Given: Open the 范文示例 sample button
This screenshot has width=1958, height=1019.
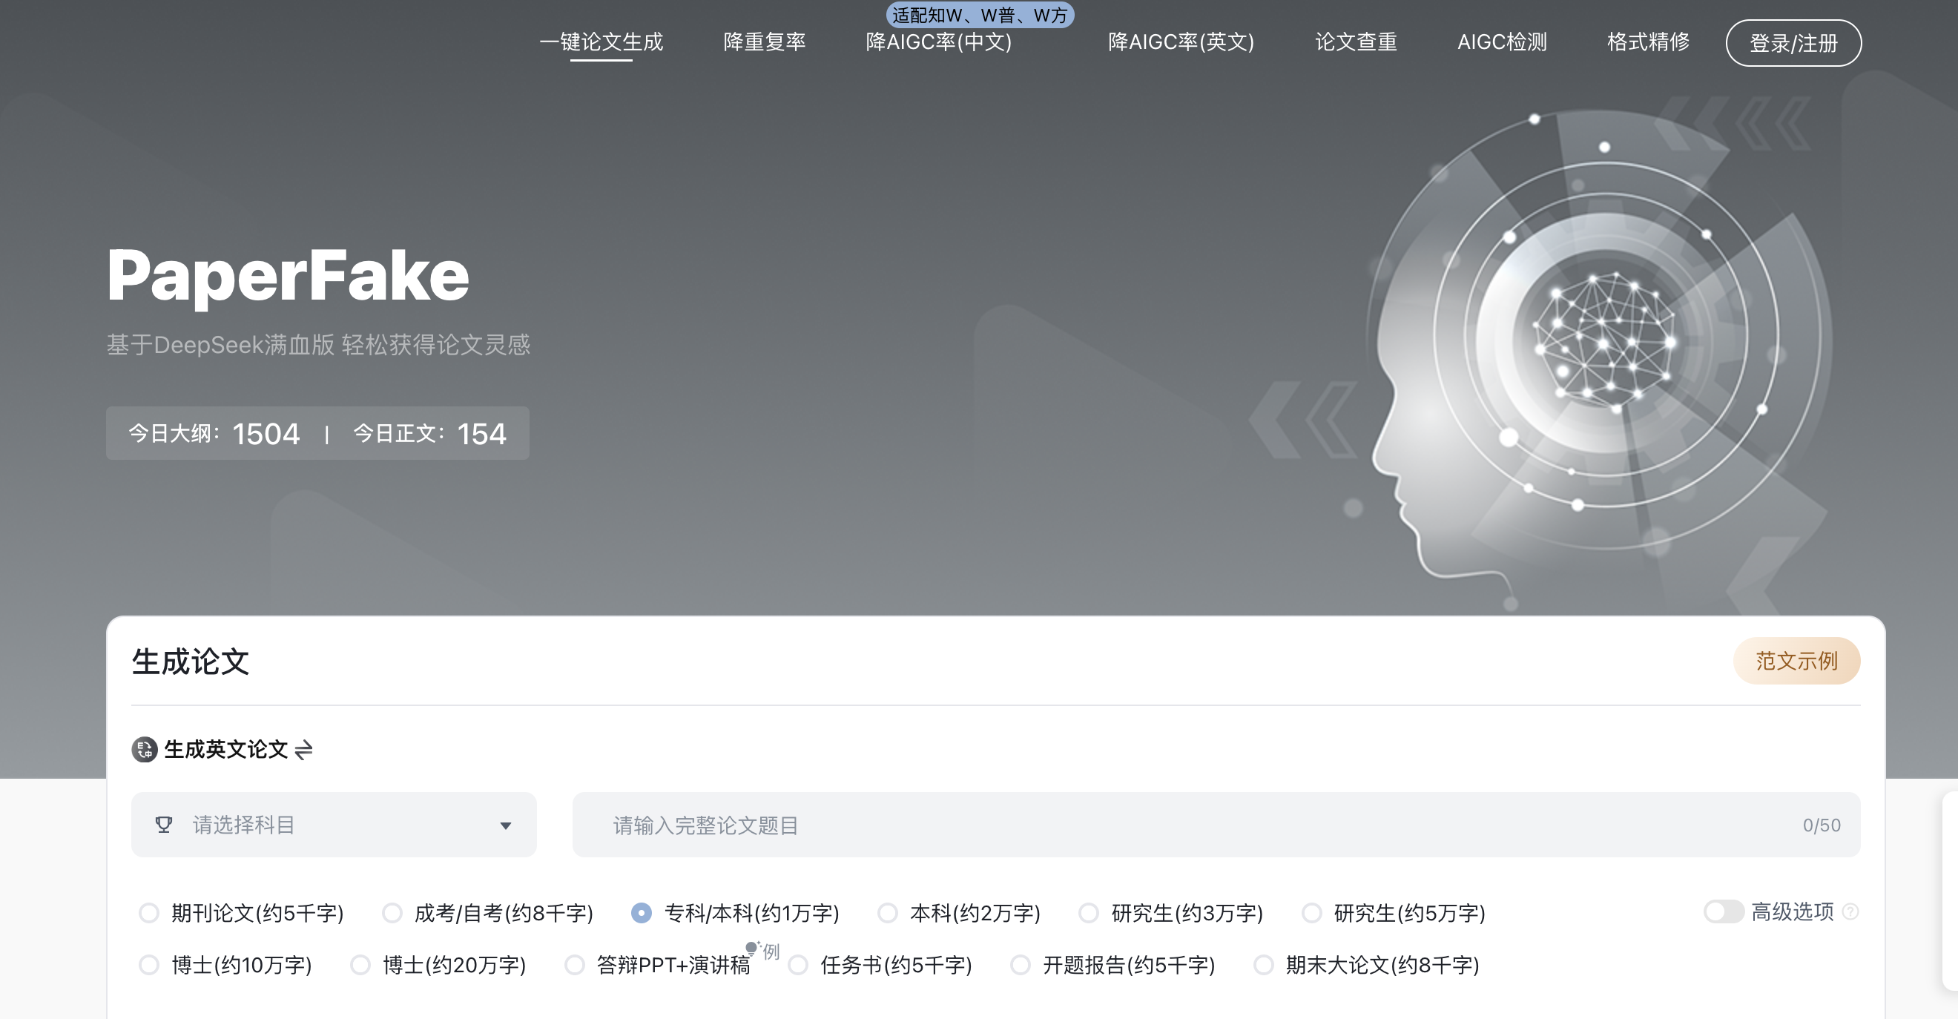Looking at the screenshot, I should pos(1796,660).
